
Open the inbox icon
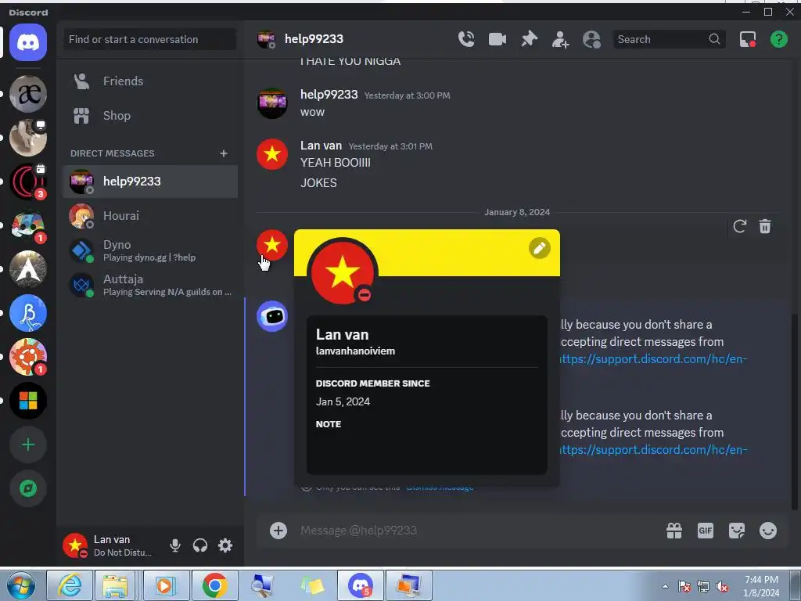pos(747,39)
